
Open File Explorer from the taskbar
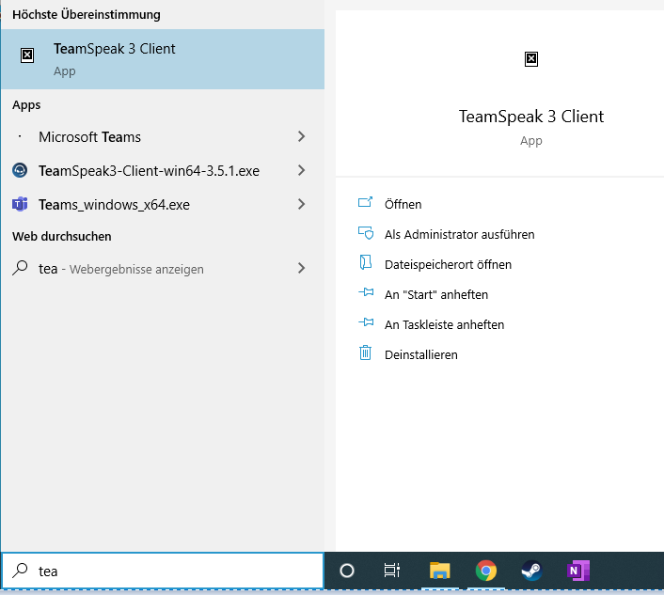439,571
